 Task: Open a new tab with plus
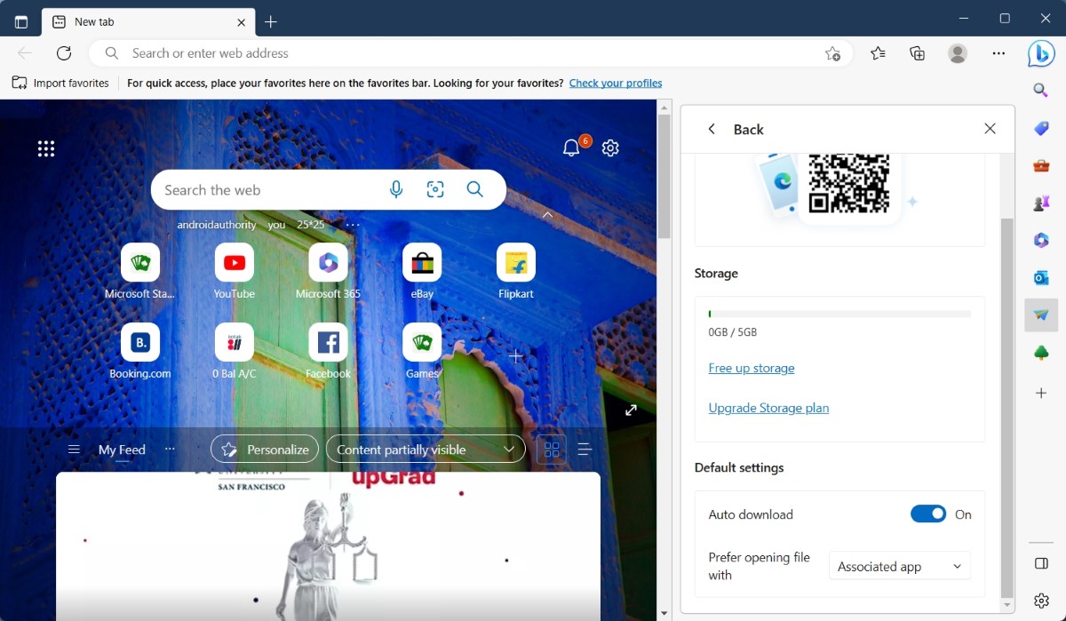click(271, 22)
